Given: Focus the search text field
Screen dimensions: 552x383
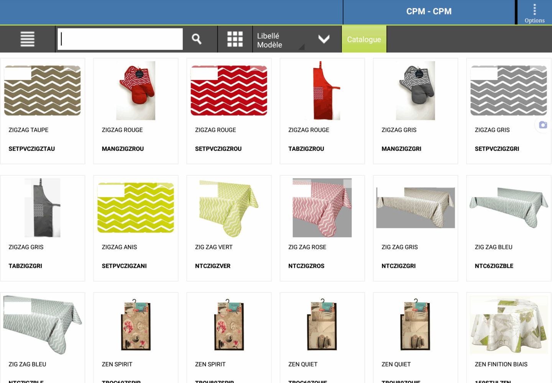Looking at the screenshot, I should [120, 39].
